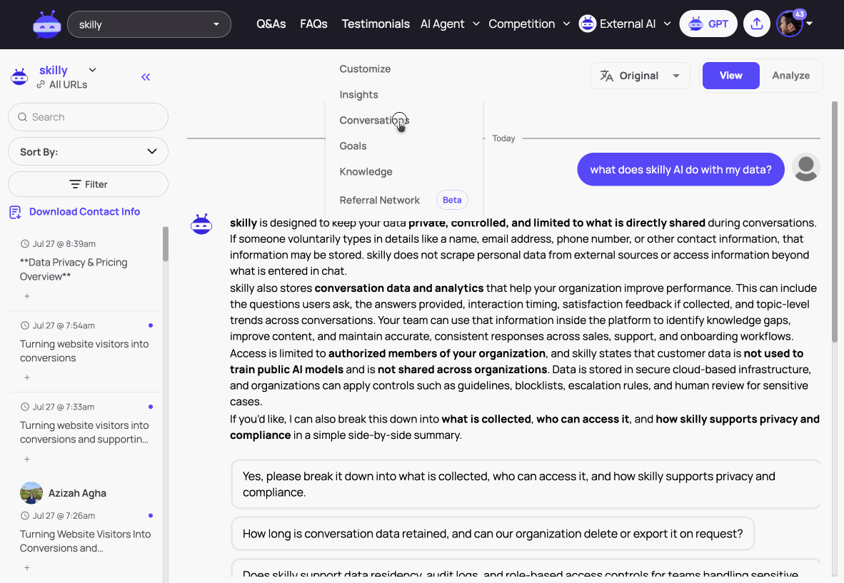Expand the sidebar skilly chevron

[93, 70]
